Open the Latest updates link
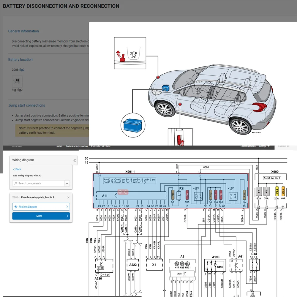The image size is (297, 297). [x=247, y=146]
